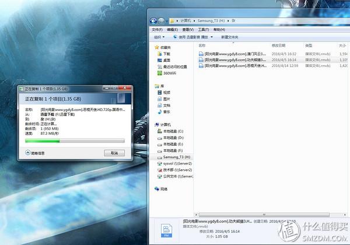Select 本地磁盘 (C:) drive

tap(174, 131)
